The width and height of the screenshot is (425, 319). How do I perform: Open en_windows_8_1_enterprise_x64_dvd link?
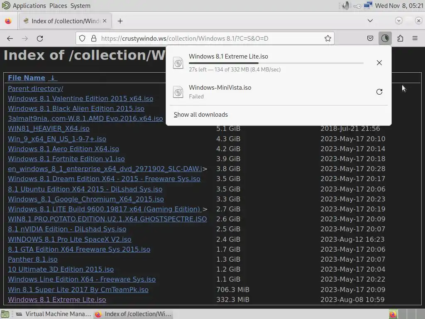[105, 169]
